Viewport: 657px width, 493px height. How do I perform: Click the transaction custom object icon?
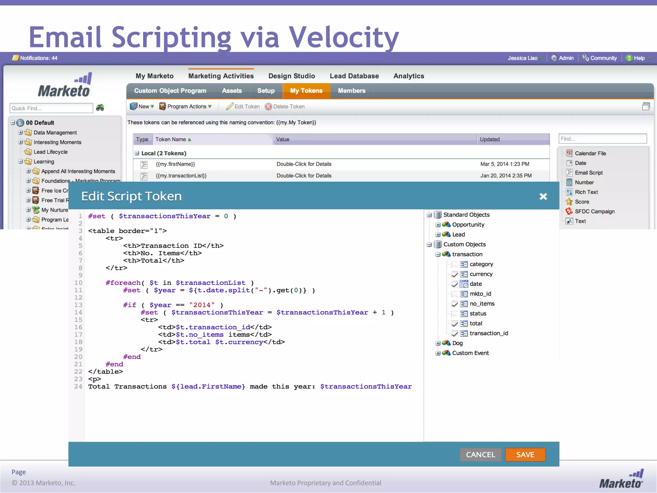pyautogui.click(x=446, y=254)
